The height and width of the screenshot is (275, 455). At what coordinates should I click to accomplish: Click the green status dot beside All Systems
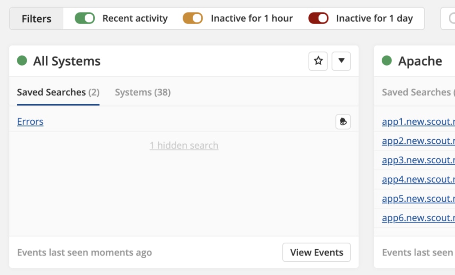tap(22, 61)
